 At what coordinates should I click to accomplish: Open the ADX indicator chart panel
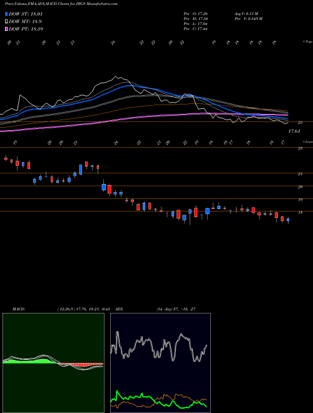(160, 363)
